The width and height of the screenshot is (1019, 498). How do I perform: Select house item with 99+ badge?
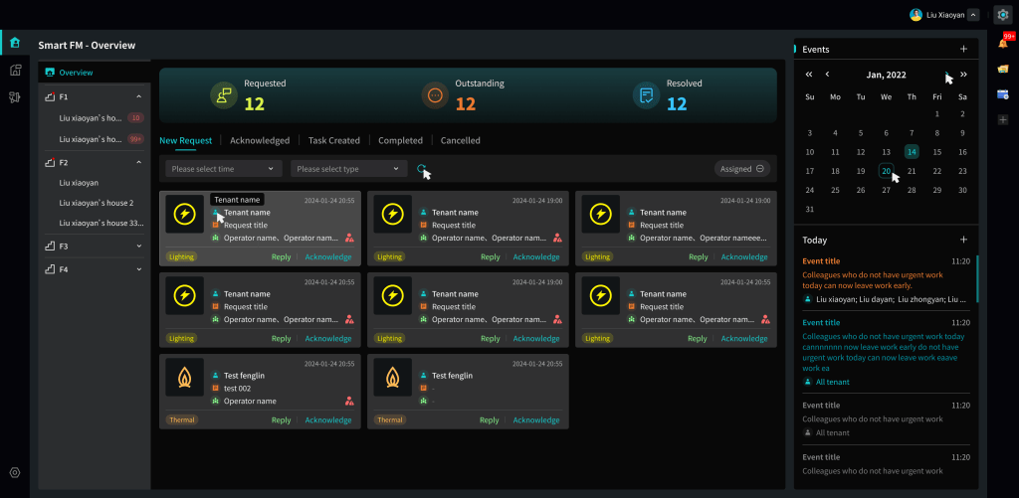tap(95, 139)
